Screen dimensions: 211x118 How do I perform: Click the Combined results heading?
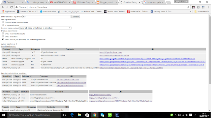pos(9,47)
